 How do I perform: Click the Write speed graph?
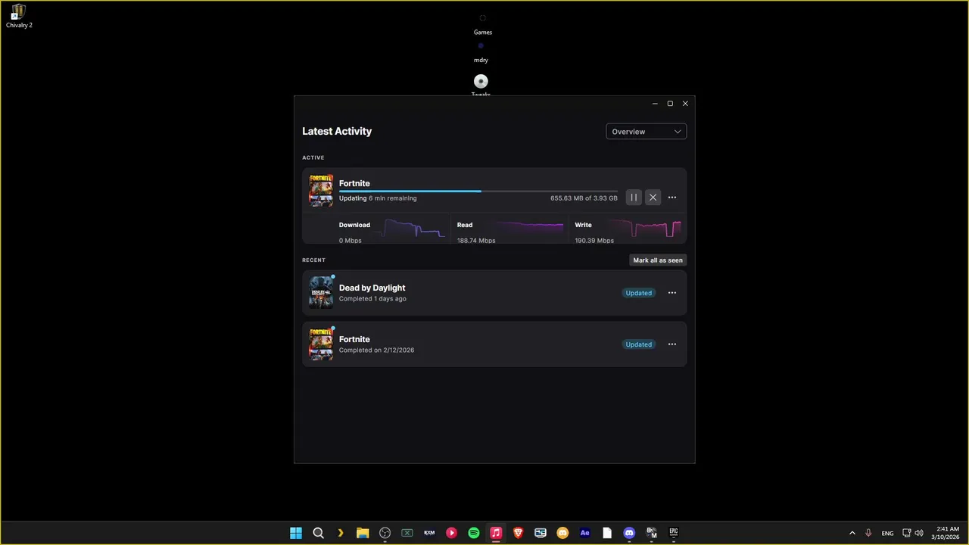(646, 228)
